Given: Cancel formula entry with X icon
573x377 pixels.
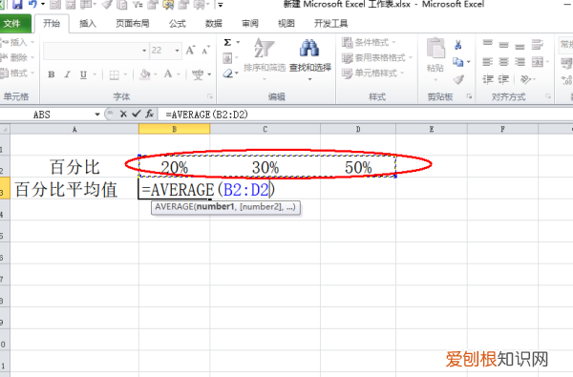Looking at the screenshot, I should [123, 114].
